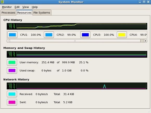This screenshot has width=151, height=113.
Task: Close the System Monitor window
Action: tap(148, 2)
